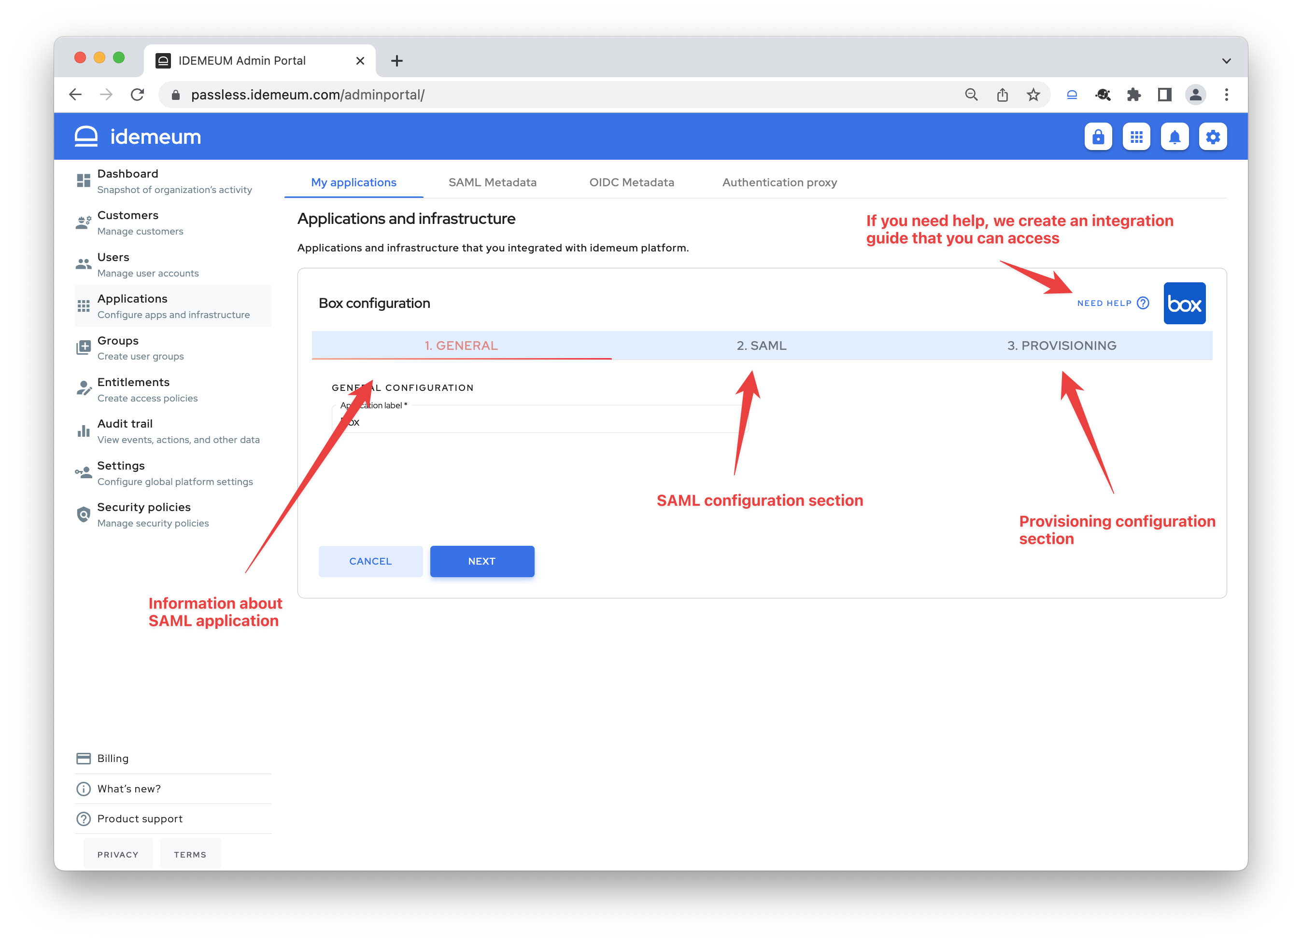Click the Entitlements sidebar icon
Viewport: 1302px width, 942px height.
coord(84,388)
